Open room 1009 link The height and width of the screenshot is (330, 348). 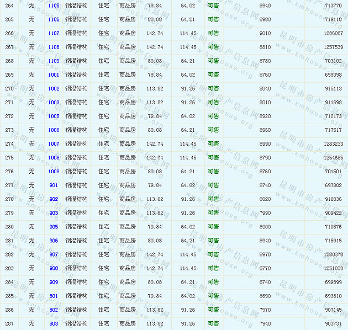(54, 172)
